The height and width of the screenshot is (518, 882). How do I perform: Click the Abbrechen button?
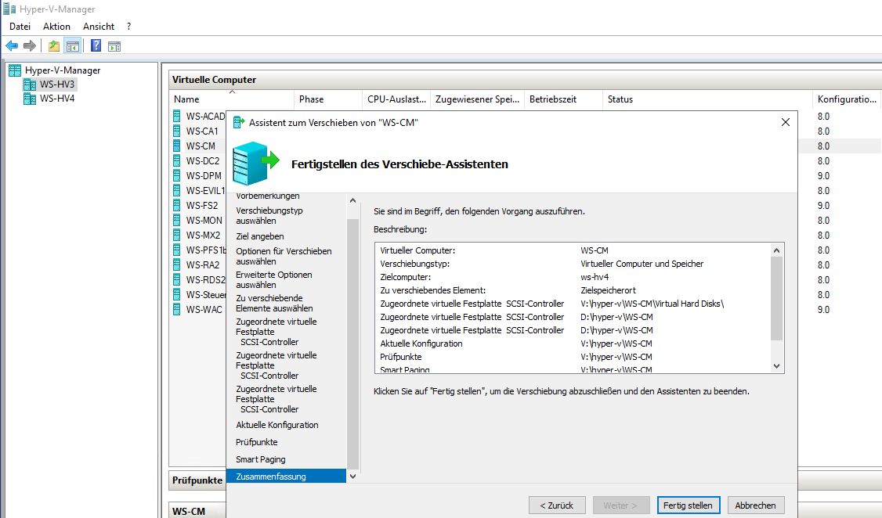pyautogui.click(x=755, y=505)
